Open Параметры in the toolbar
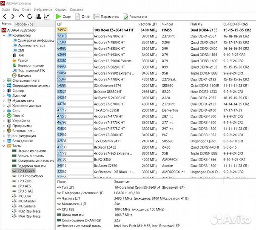Screen dimensions: 256x230 pyautogui.click(x=106, y=17)
